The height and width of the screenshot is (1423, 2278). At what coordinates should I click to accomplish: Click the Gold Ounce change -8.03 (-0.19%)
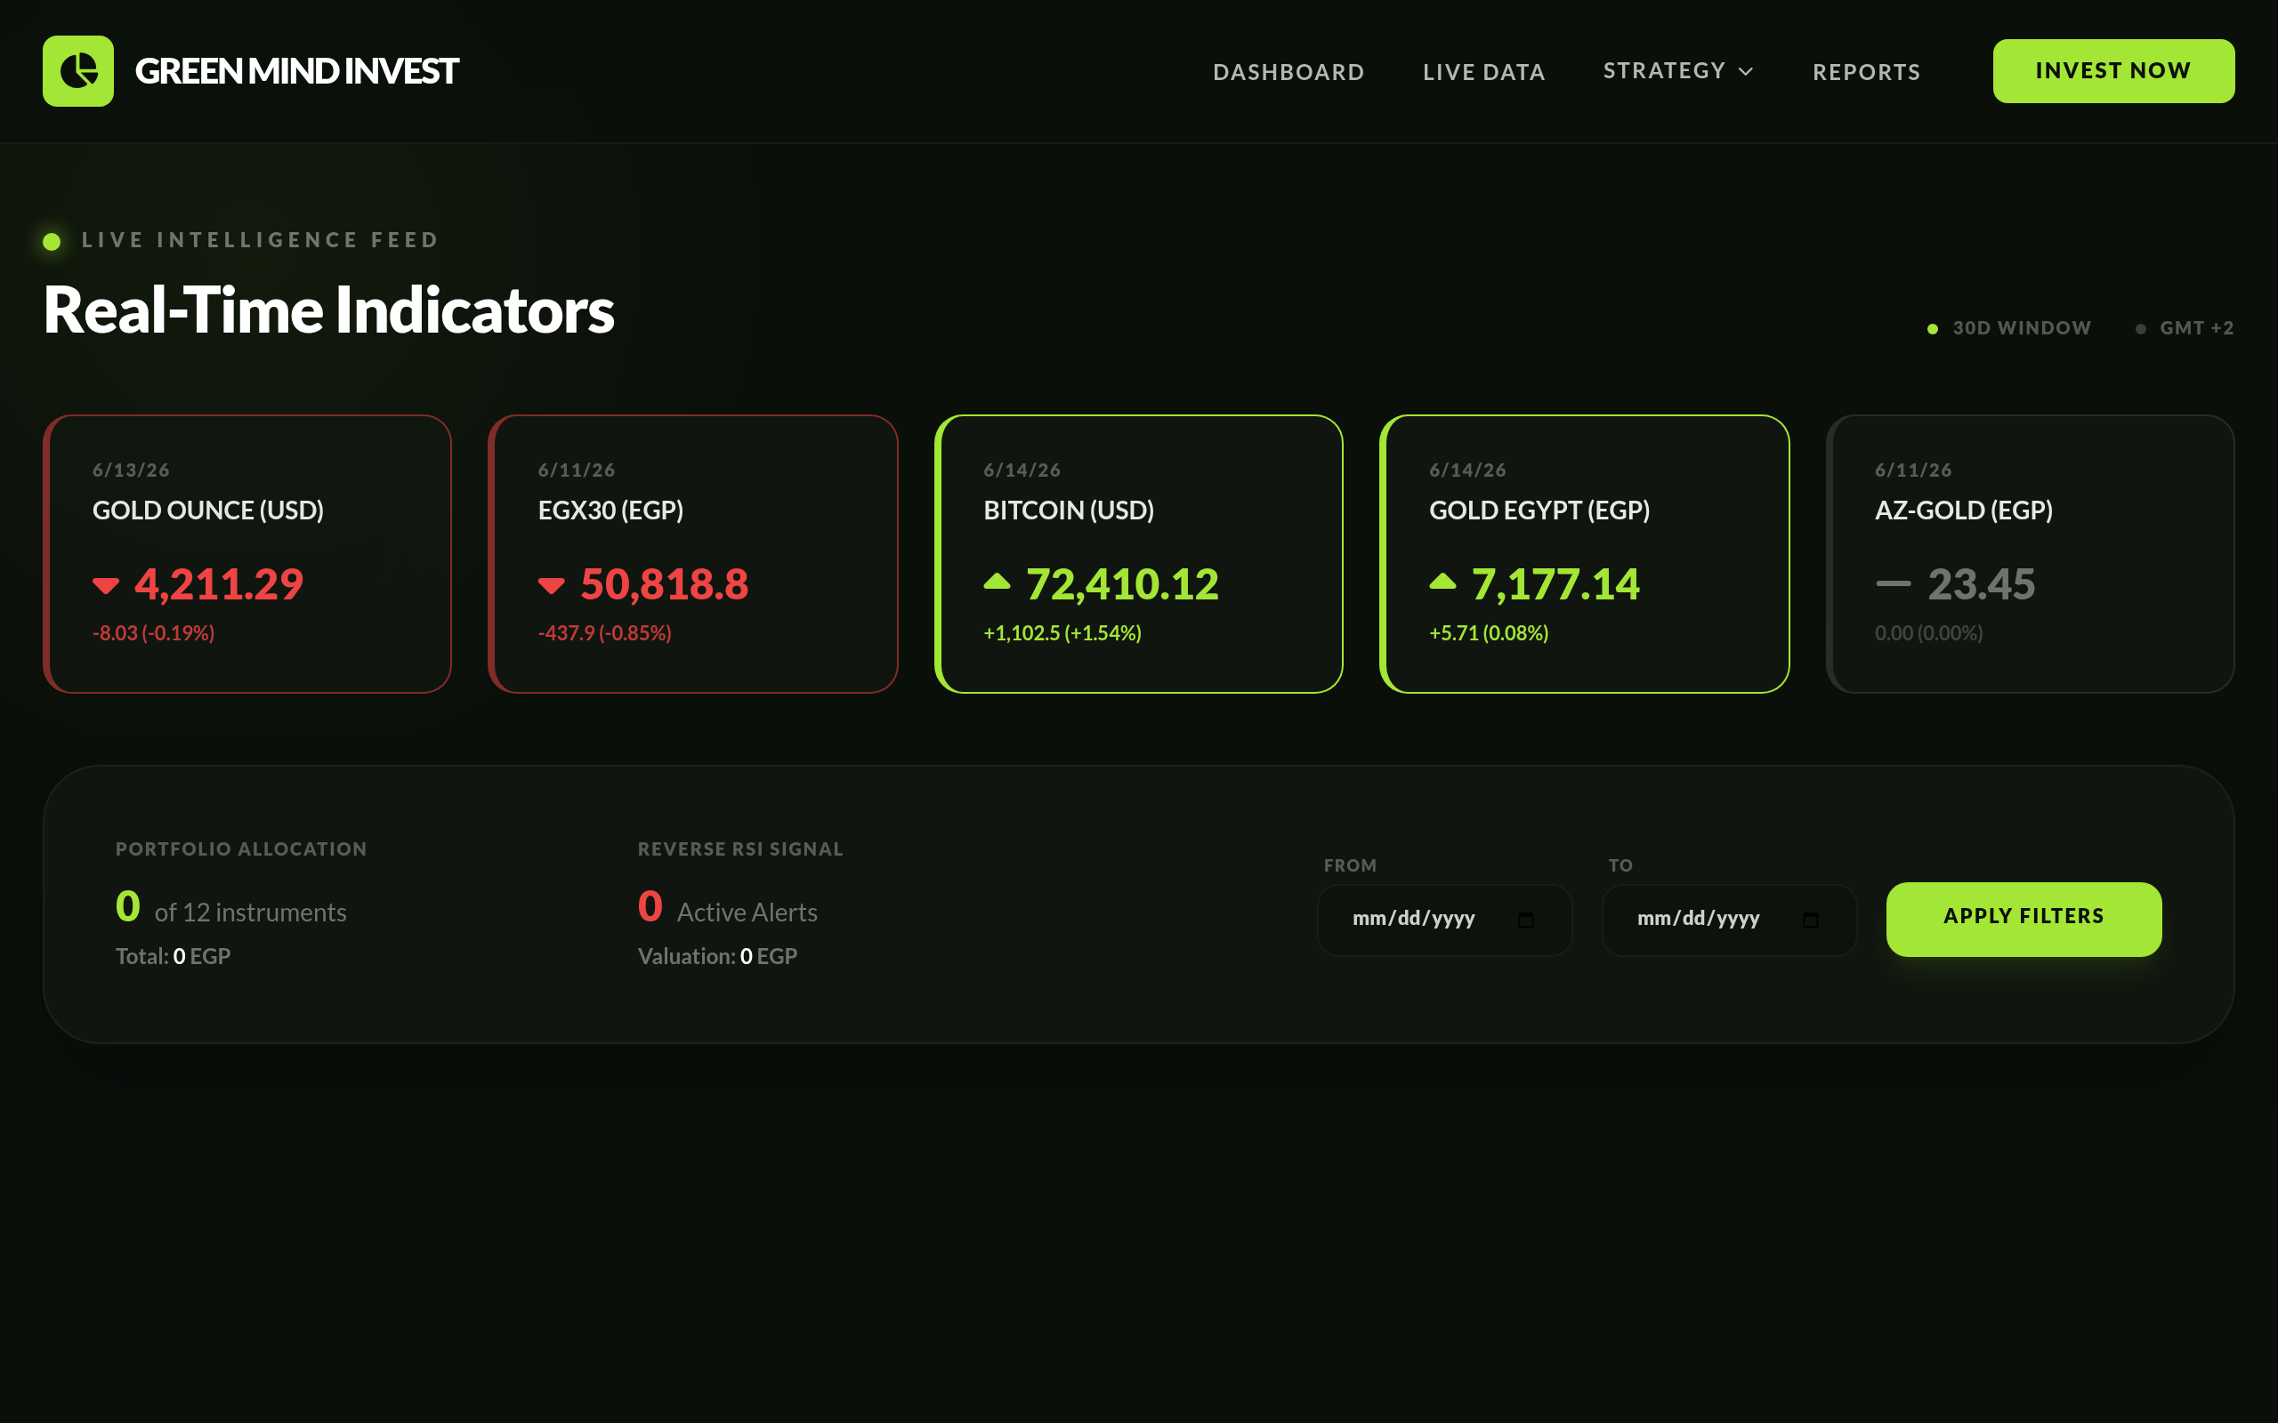click(x=153, y=633)
